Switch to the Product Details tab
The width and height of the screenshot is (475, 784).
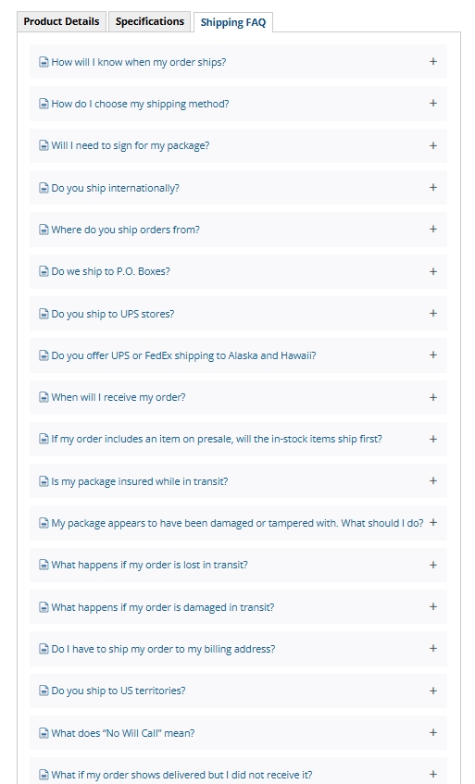(61, 21)
